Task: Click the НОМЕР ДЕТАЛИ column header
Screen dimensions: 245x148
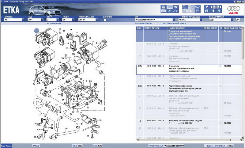Action: pyautogui.click(x=156, y=28)
